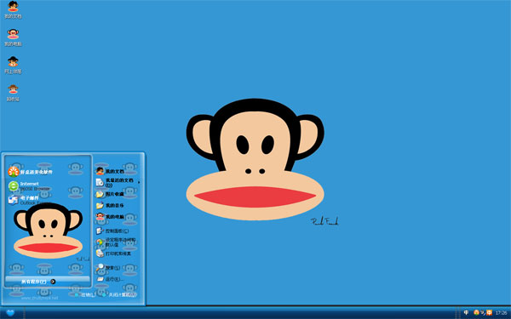
Task: Expand 我最近的文档 recent documents submenu
Action: [x=118, y=182]
